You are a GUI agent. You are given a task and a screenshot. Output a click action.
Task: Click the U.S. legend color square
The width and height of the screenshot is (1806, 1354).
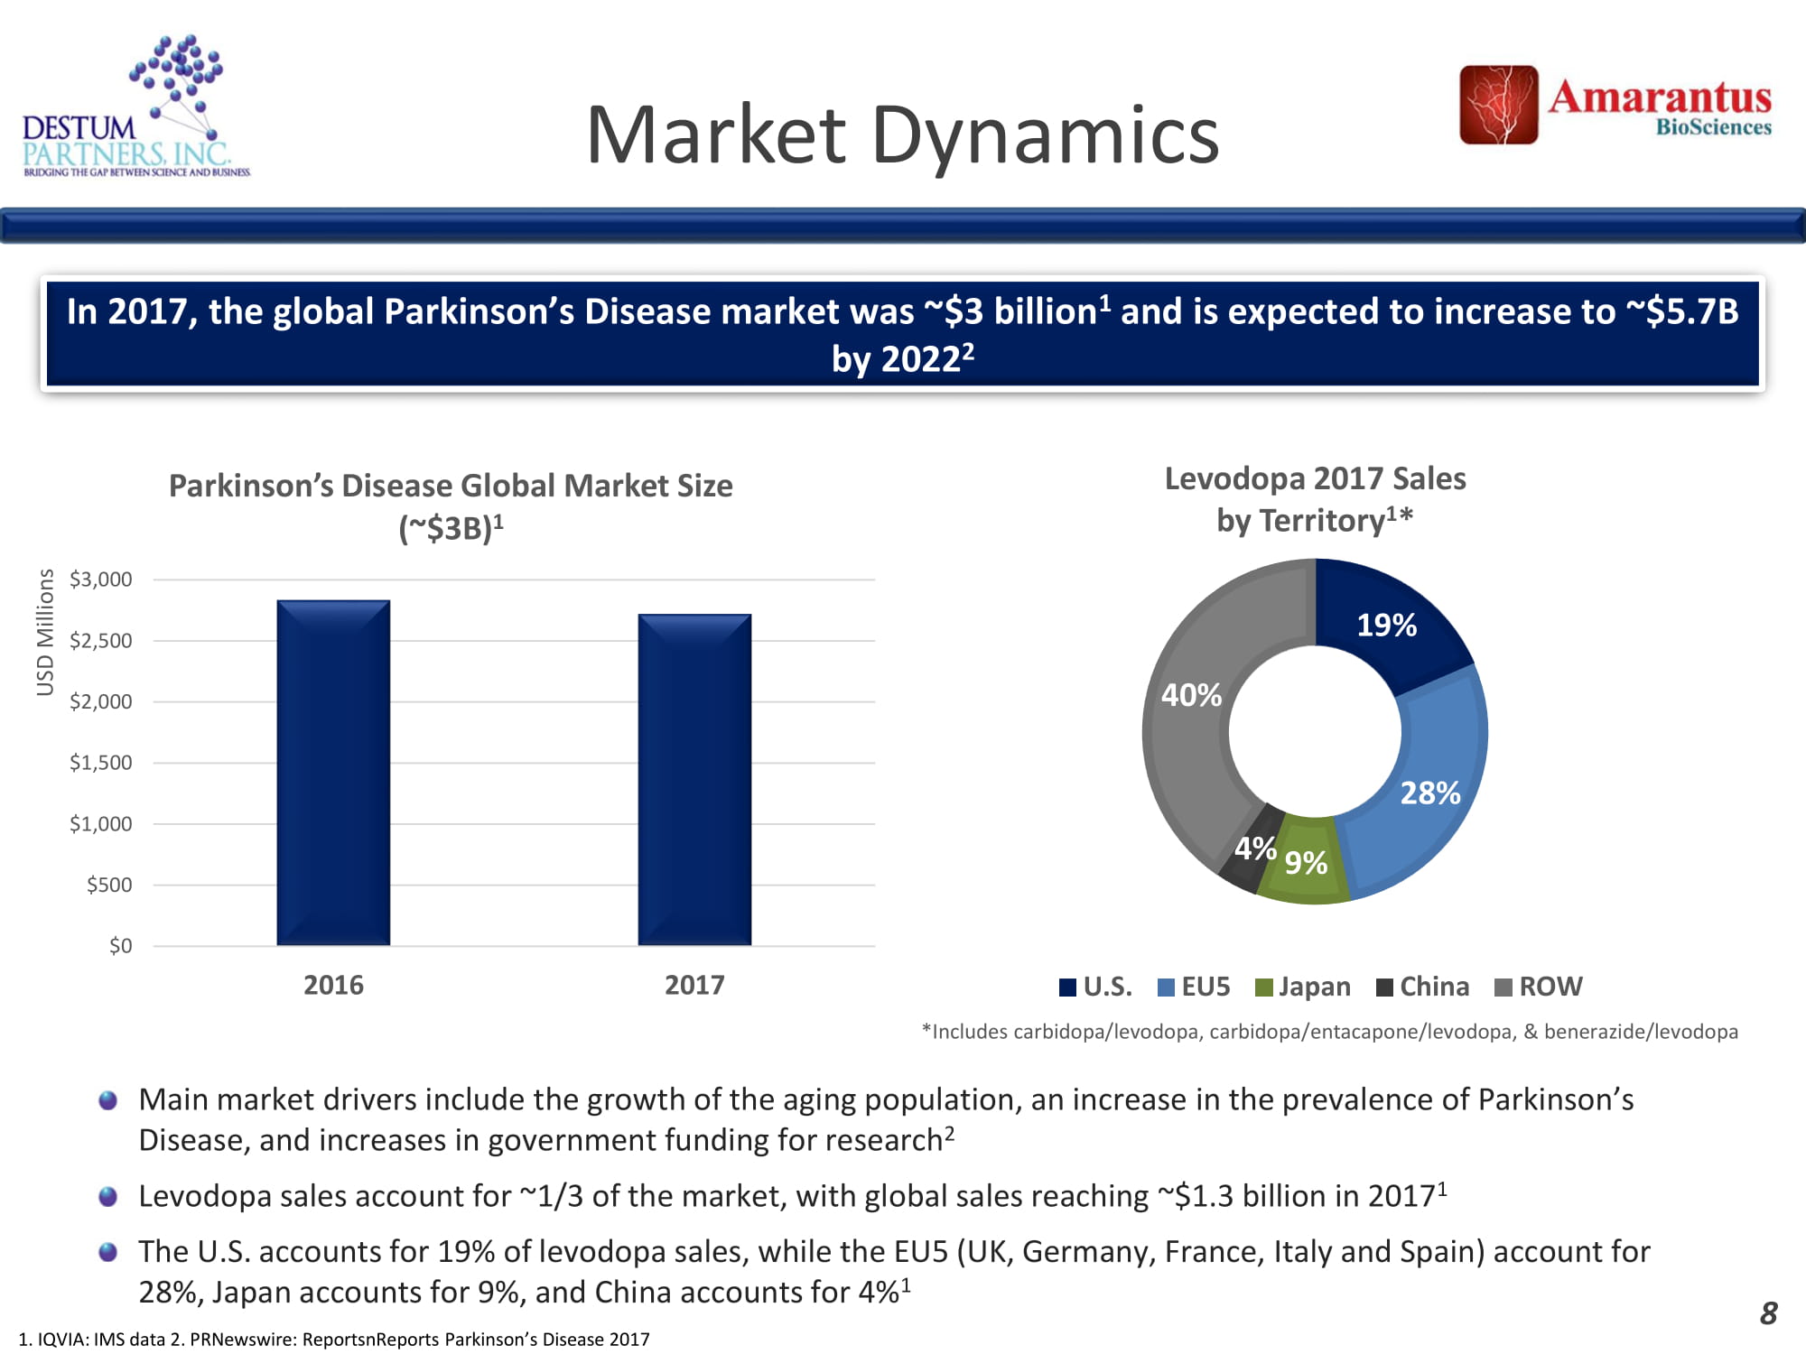pos(1067,988)
